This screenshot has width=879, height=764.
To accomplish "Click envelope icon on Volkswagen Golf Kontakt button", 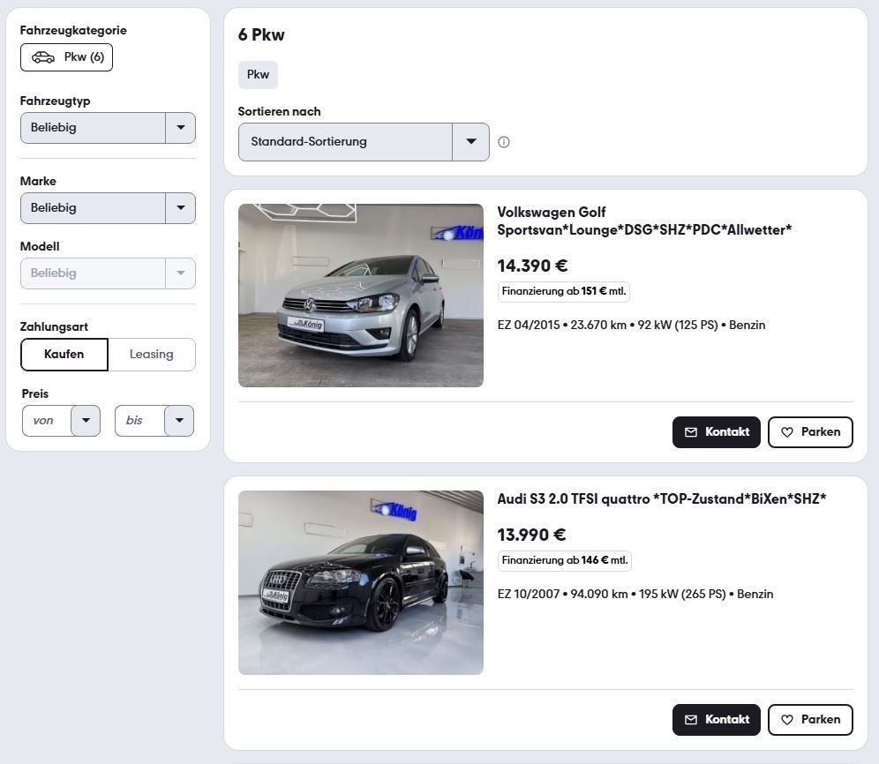I will (691, 432).
